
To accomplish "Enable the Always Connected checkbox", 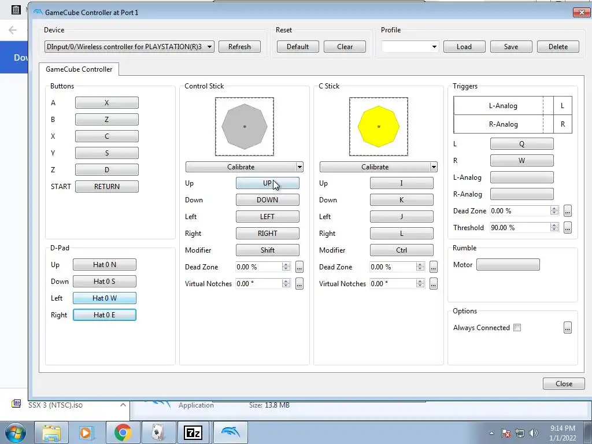I will tap(517, 328).
